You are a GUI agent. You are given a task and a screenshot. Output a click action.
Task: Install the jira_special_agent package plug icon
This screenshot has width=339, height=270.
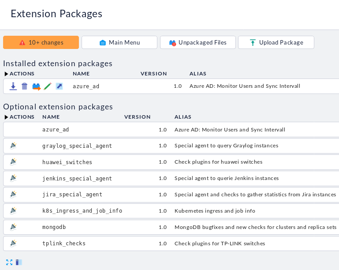tap(13, 195)
